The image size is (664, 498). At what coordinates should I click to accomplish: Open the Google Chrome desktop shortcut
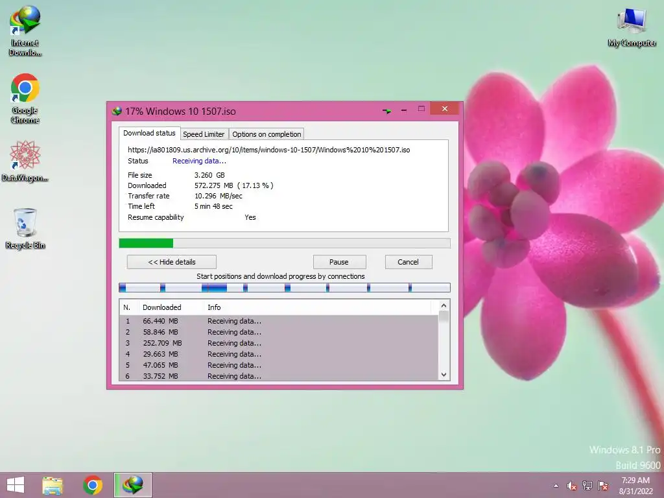tap(25, 99)
